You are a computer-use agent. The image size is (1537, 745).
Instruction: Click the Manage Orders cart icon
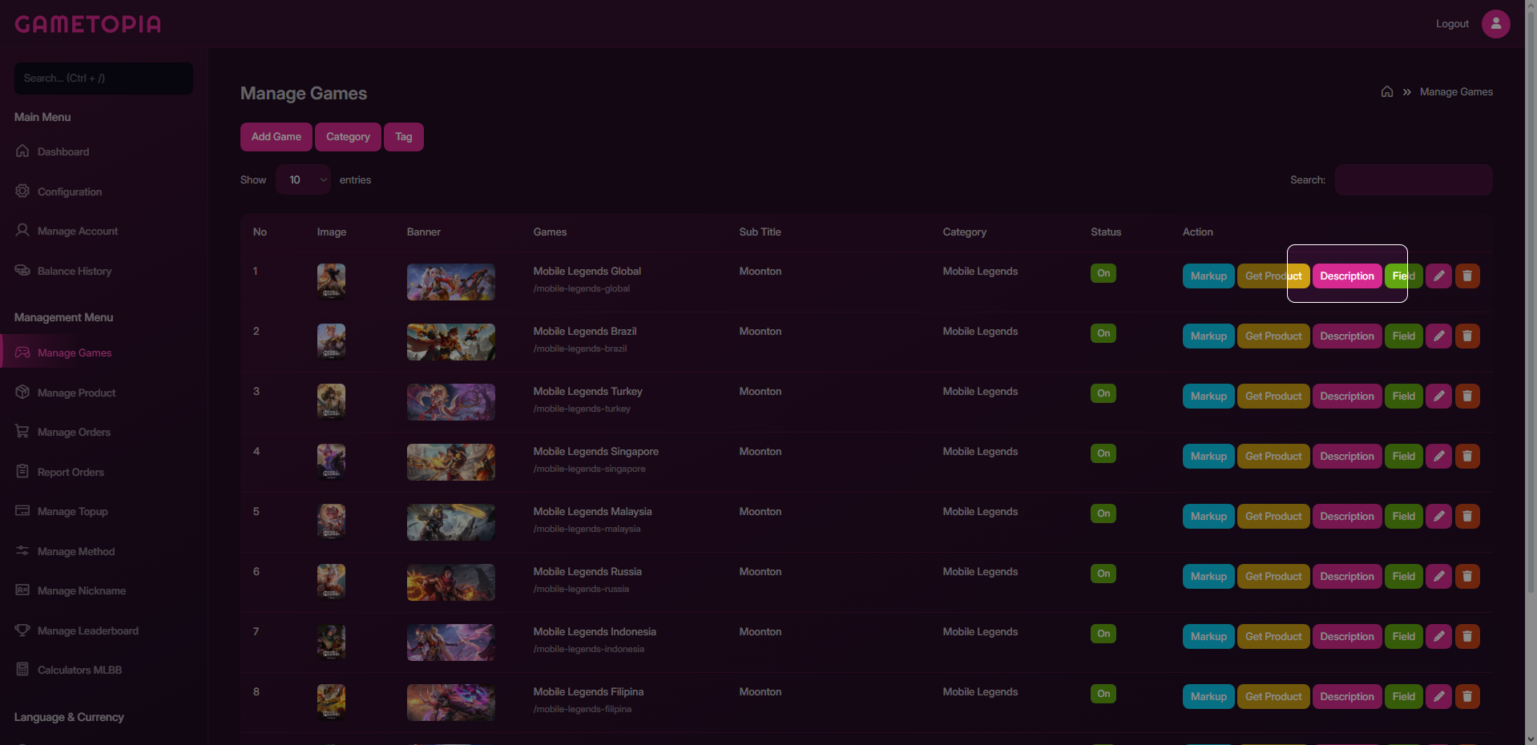coord(22,431)
